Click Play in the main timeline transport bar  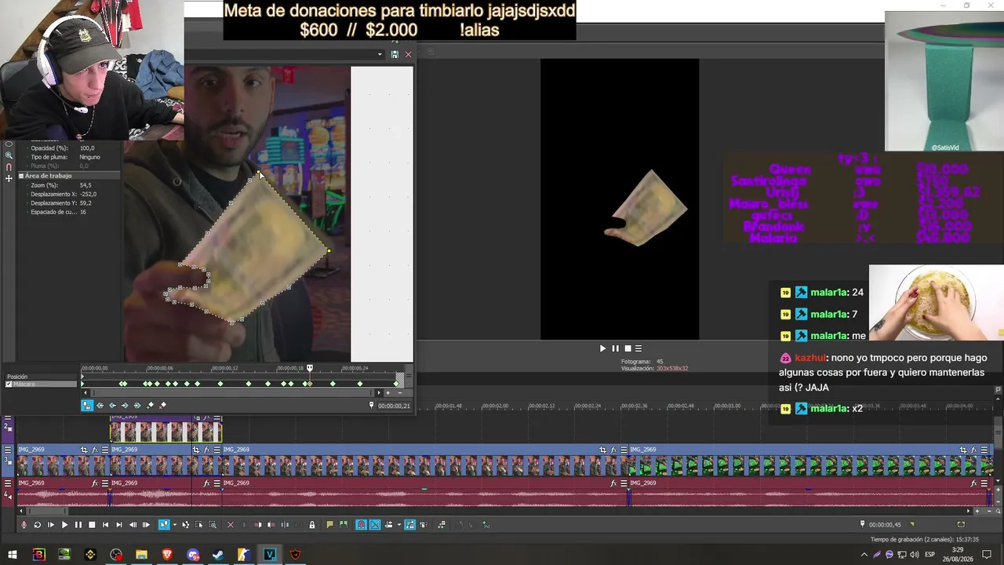click(x=64, y=525)
